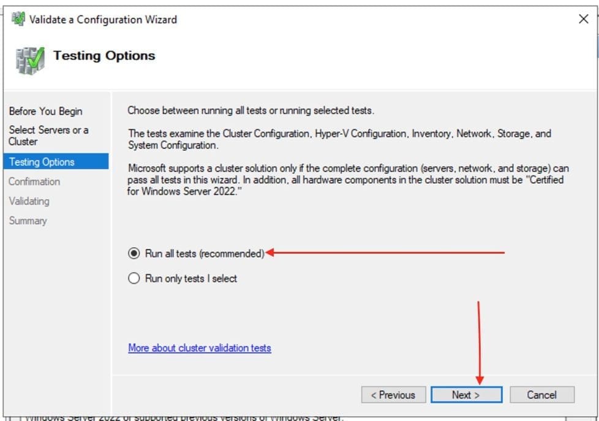599x421 pixels.
Task: Click the 'Validate a Configuration Wizard' title text
Action: coord(103,20)
